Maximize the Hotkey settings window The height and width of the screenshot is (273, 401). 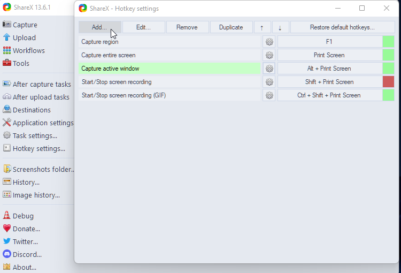click(362, 8)
